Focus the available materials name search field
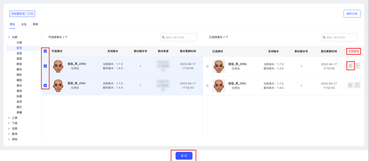 (178, 37)
